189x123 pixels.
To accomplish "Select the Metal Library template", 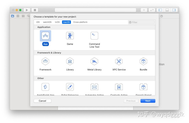I will click(x=94, y=61).
